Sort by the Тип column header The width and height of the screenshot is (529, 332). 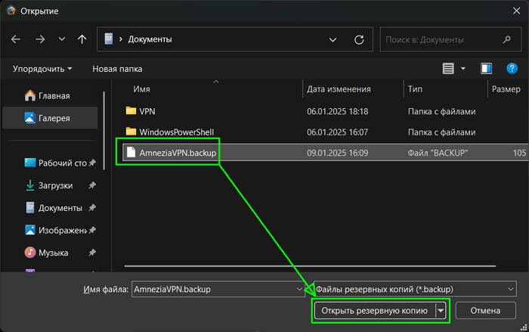415,89
